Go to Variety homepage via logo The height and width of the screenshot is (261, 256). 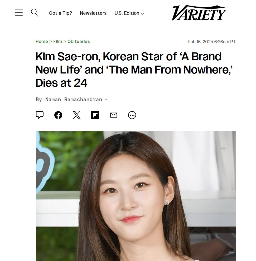click(199, 13)
